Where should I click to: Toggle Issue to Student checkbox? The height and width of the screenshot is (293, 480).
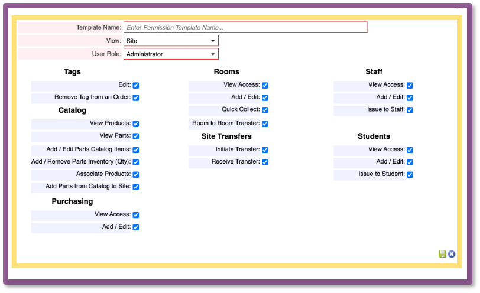click(410, 175)
